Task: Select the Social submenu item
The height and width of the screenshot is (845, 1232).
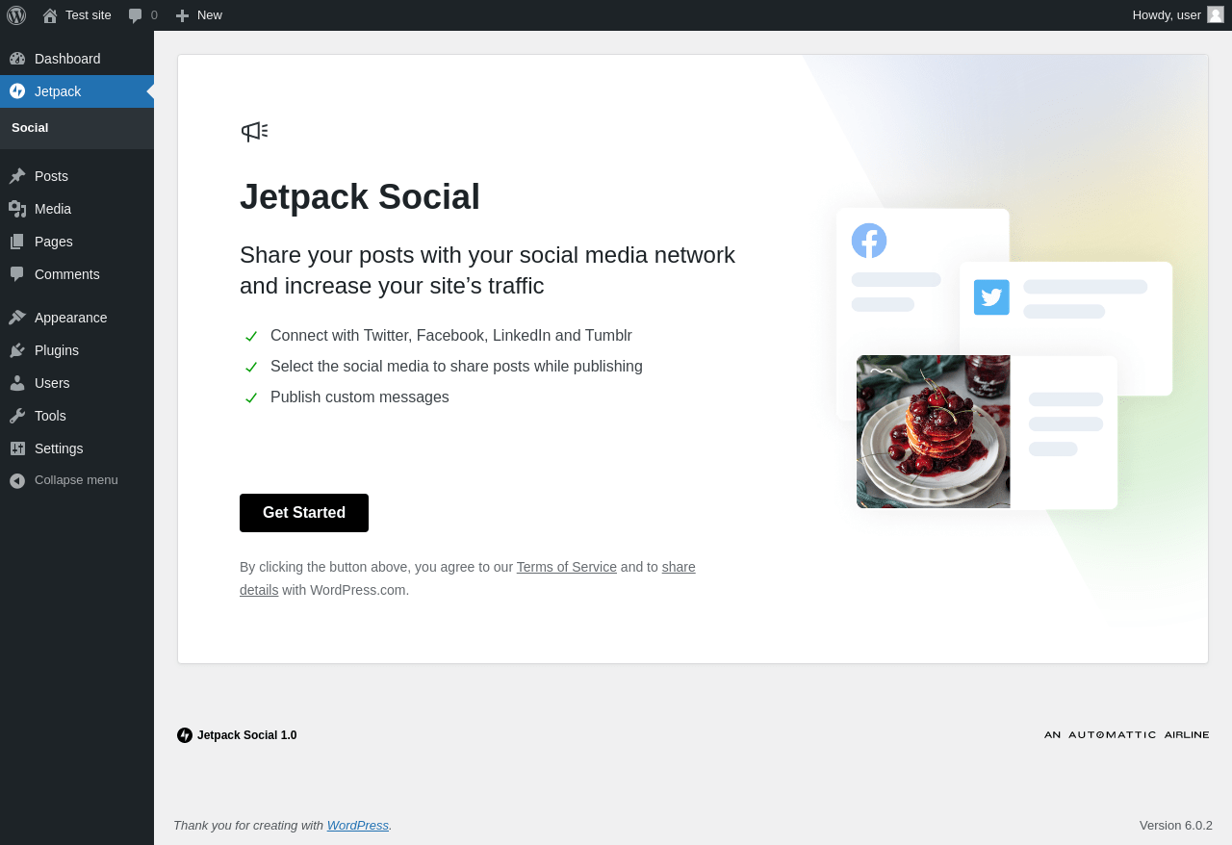Action: tap(30, 128)
